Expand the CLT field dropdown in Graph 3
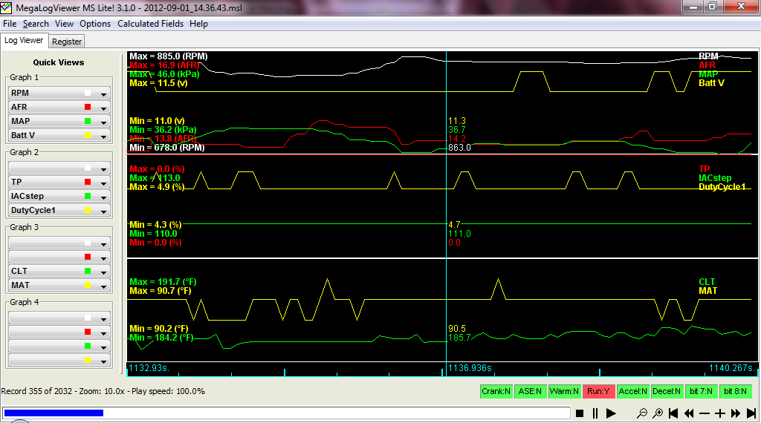The height and width of the screenshot is (423, 761). pos(104,272)
